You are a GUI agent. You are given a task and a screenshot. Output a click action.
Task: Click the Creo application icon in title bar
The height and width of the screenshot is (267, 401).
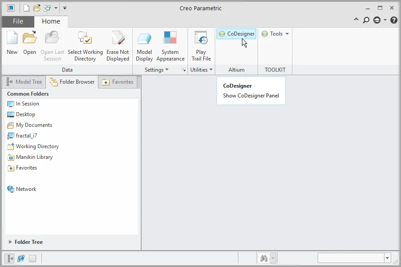[11, 8]
